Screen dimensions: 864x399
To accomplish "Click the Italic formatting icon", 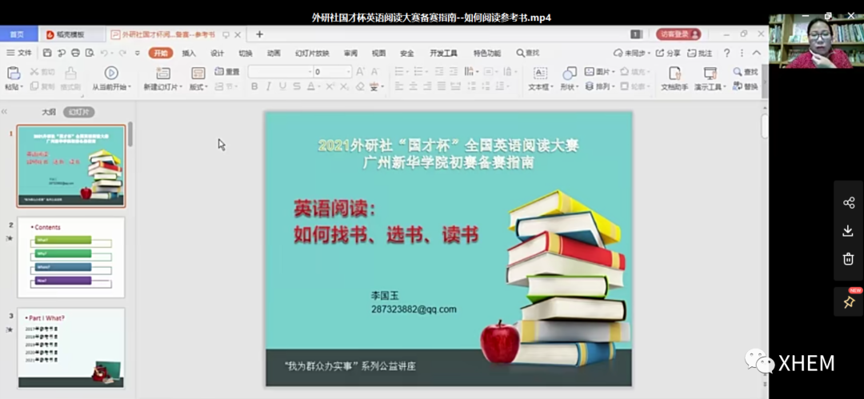I will pyautogui.click(x=268, y=86).
